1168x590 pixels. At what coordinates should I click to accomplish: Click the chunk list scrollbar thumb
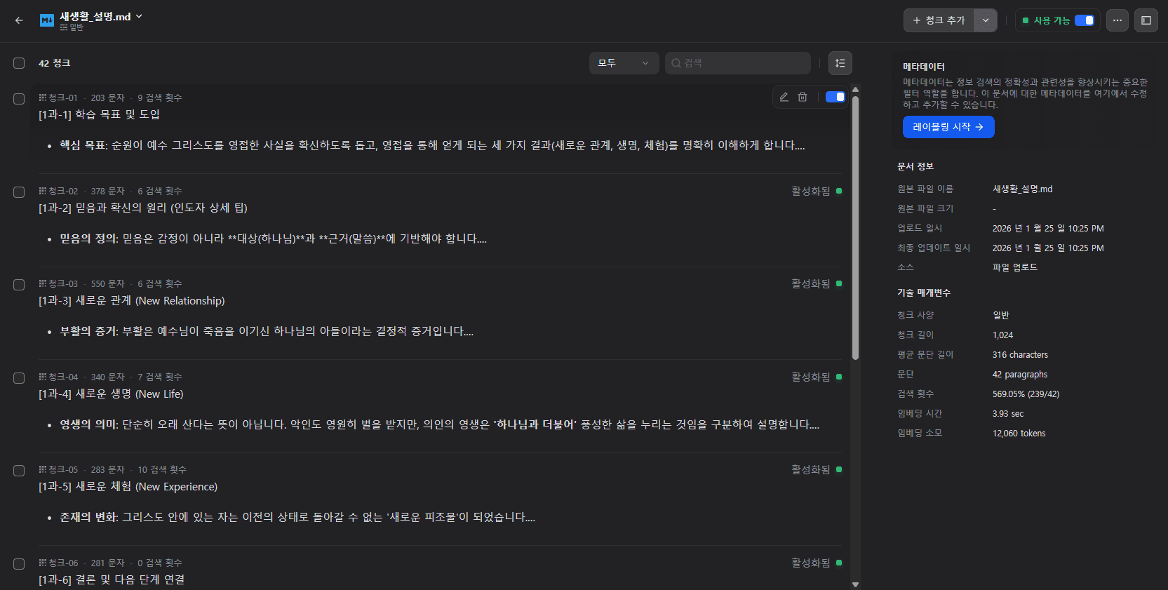855,228
